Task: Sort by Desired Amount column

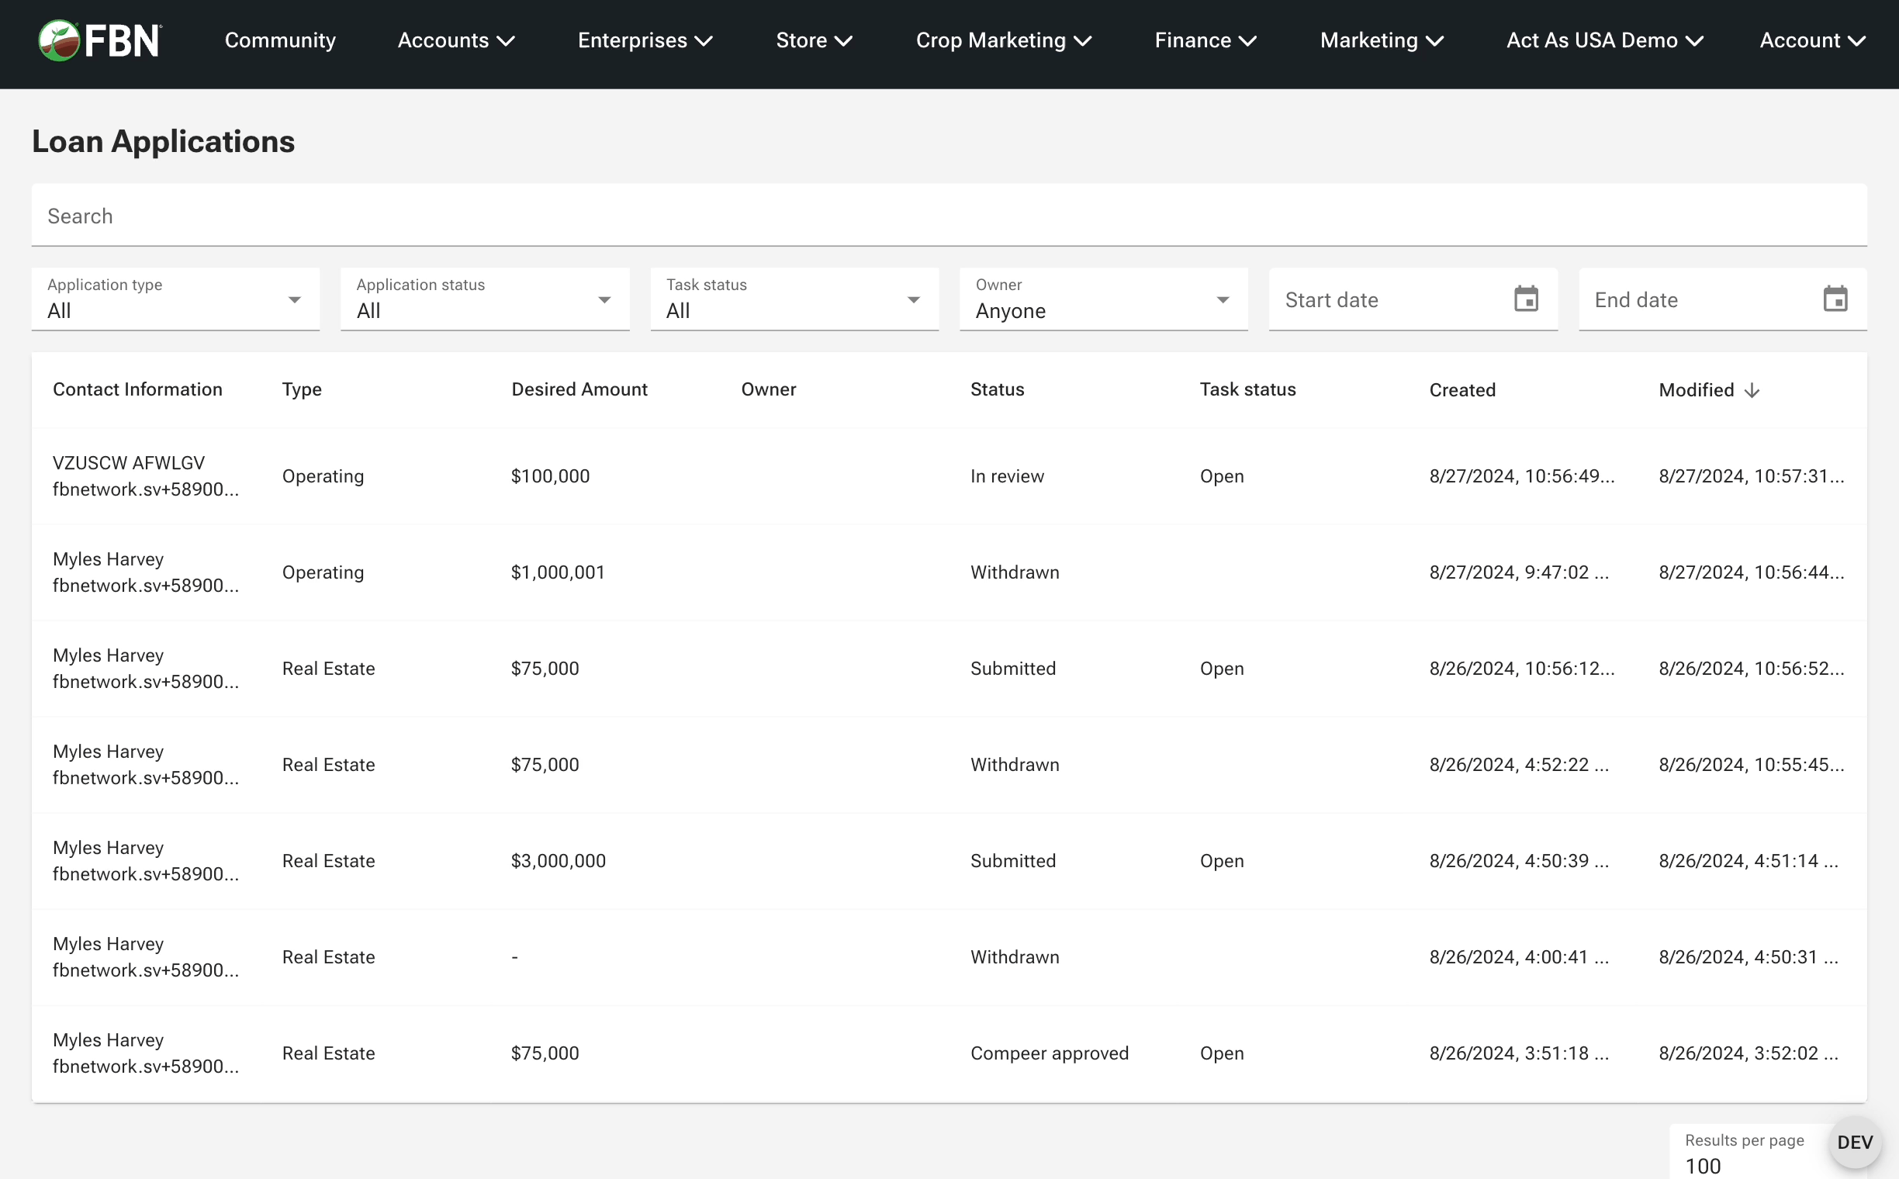Action: click(579, 390)
